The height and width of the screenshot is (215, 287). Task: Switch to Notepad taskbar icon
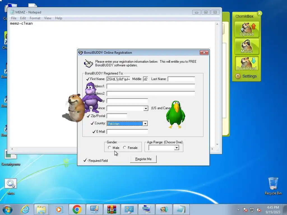click(181, 209)
